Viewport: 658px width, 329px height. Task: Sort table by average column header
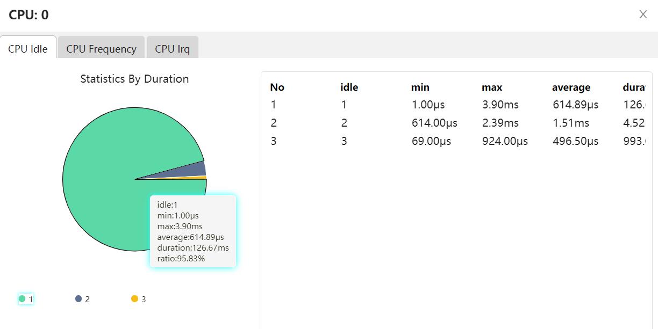(x=571, y=87)
